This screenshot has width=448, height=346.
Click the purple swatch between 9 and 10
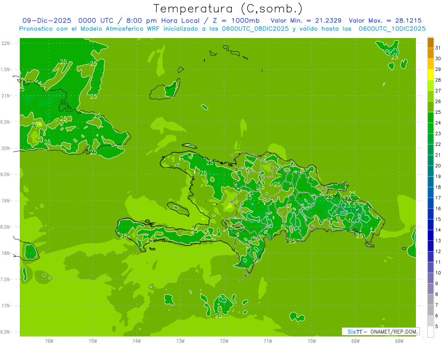(x=430, y=278)
